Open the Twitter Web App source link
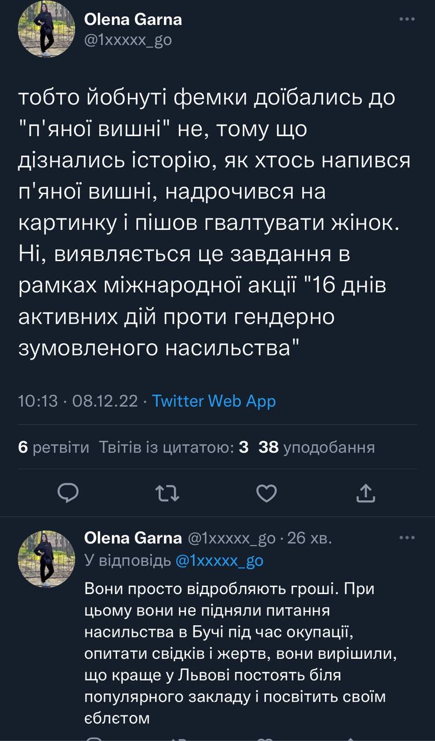 tap(214, 401)
